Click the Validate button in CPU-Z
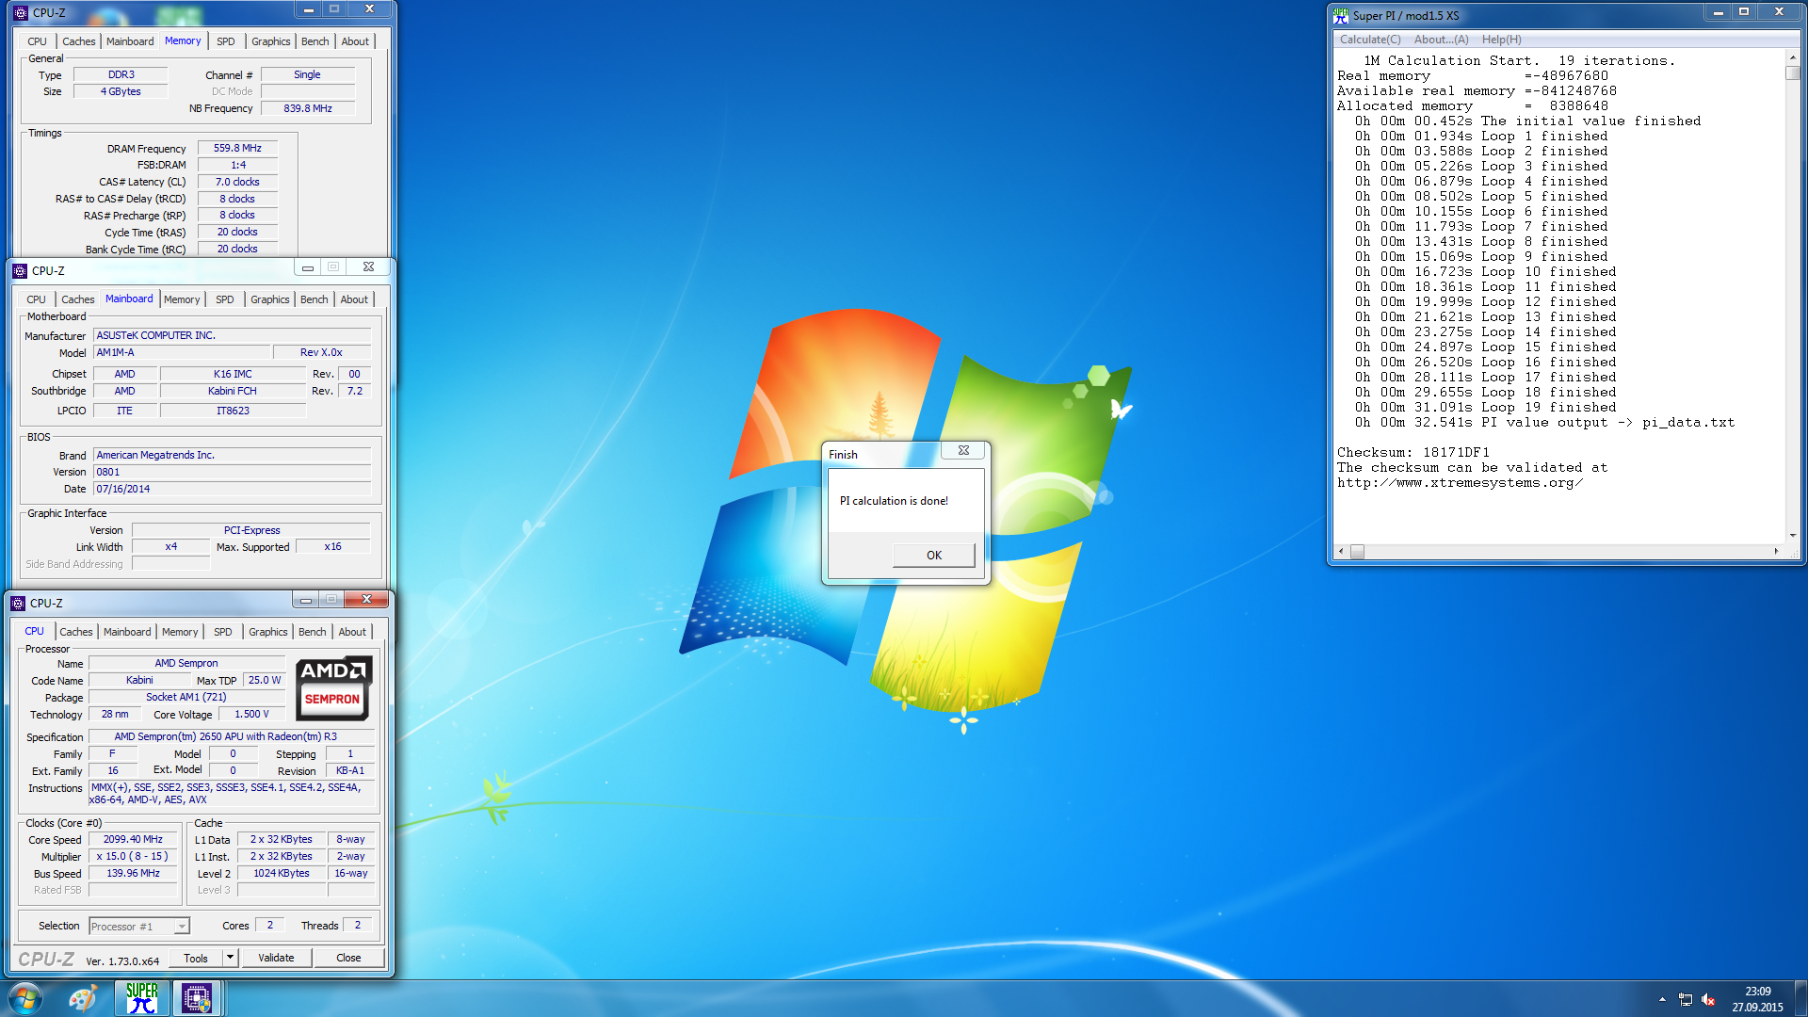 [x=276, y=958]
